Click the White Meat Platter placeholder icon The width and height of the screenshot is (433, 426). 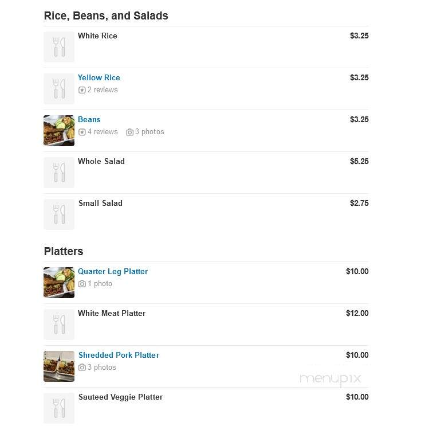tap(59, 325)
